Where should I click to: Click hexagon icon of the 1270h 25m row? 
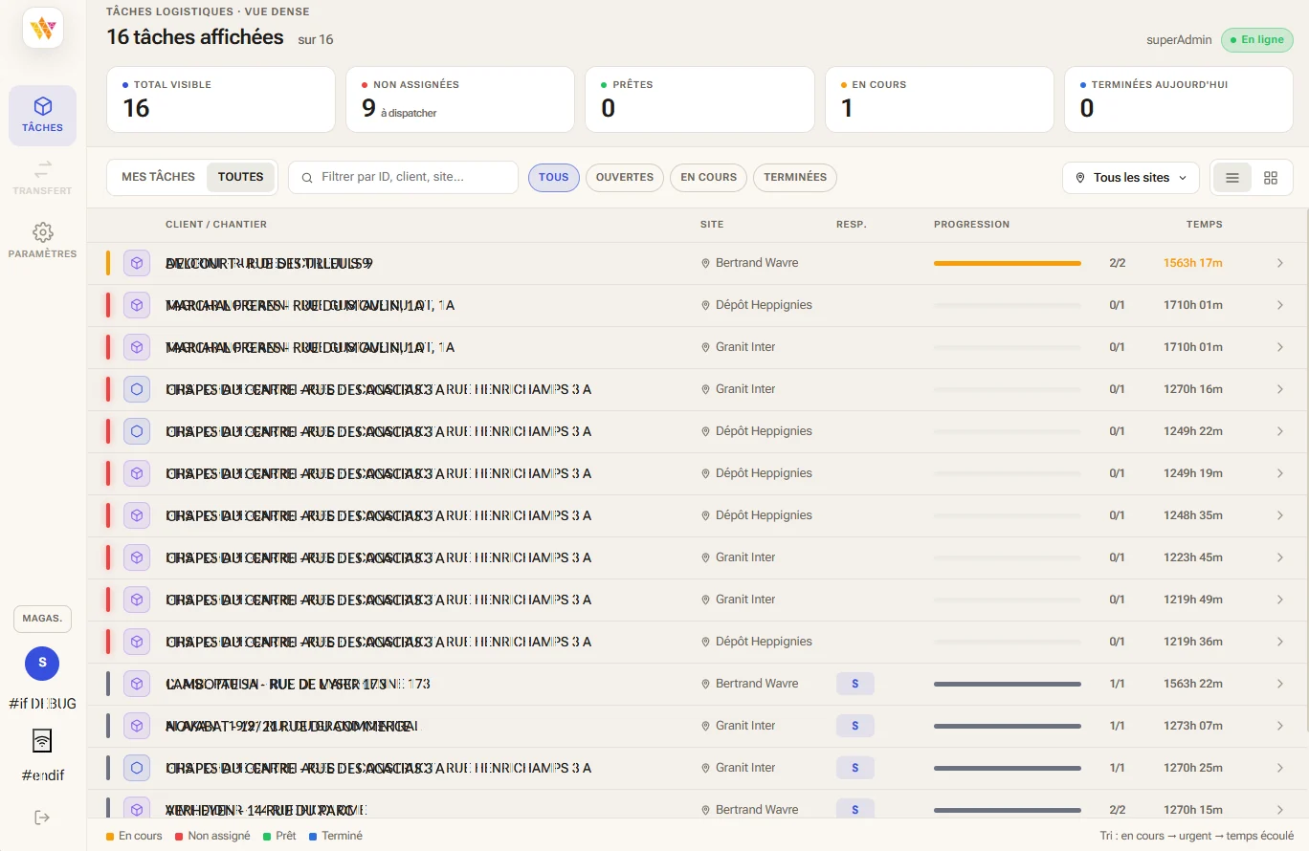pos(137,768)
